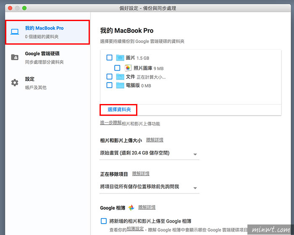Click the 圖片 folder icon
Viewport: 294px width, 235px height.
click(120, 58)
